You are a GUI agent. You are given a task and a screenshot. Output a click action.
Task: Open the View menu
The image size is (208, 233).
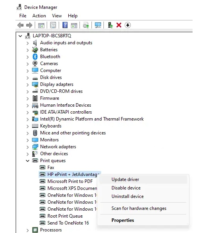point(57,16)
